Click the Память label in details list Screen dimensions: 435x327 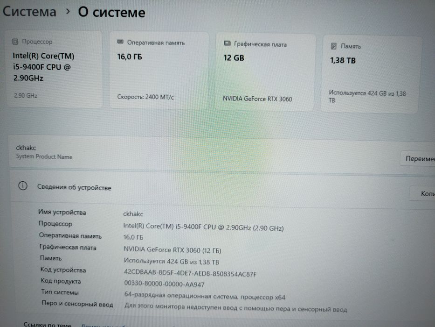pos(51,258)
